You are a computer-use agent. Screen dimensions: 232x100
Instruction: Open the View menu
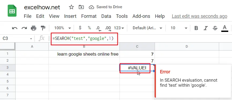pyautogui.click(x=54, y=16)
